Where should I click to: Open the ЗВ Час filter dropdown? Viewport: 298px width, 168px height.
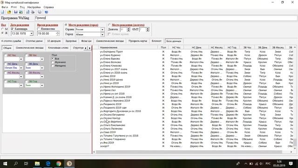point(42,59)
